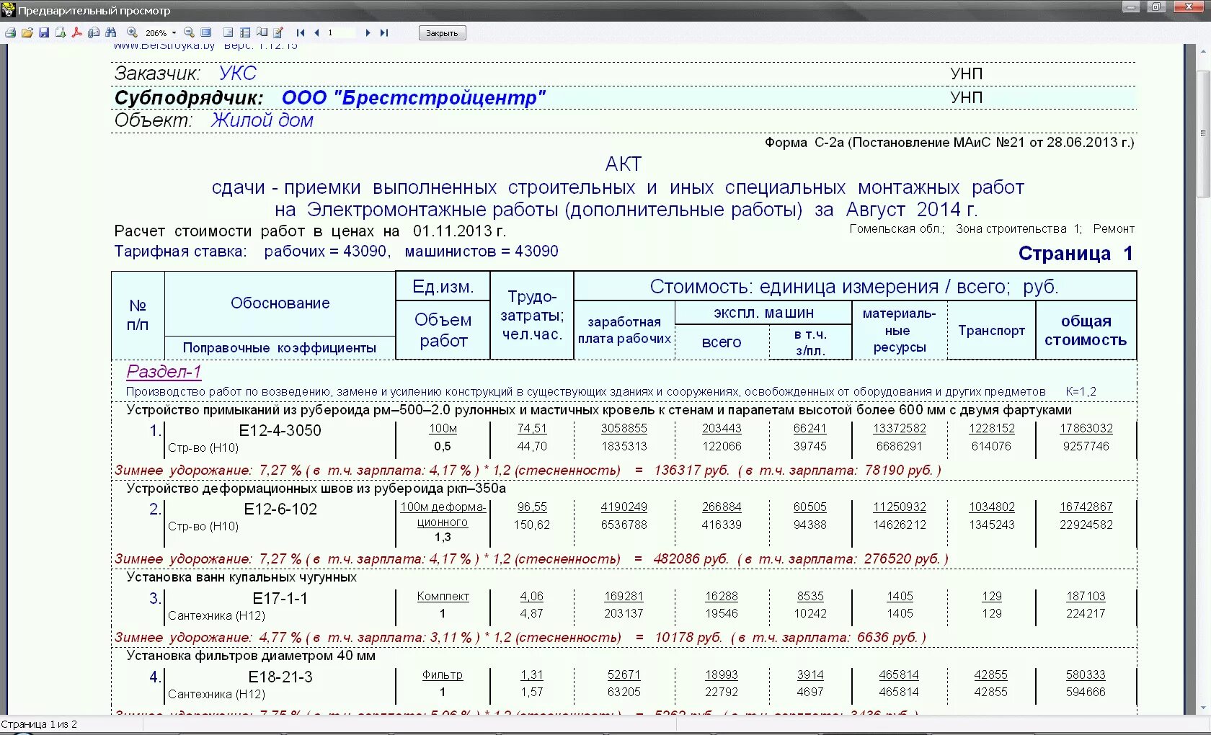
Task: Export the preview to PDF
Action: click(x=77, y=32)
